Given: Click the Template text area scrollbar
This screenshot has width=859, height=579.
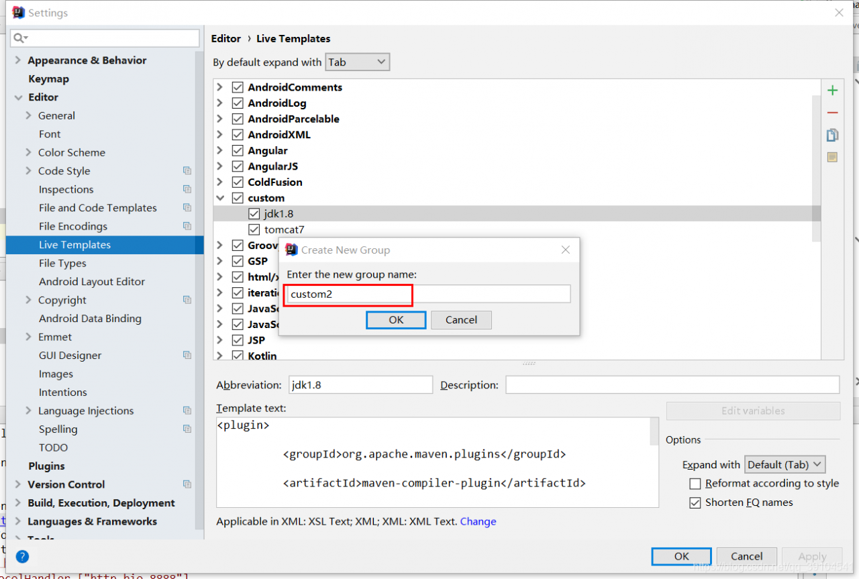Looking at the screenshot, I should click(x=654, y=431).
